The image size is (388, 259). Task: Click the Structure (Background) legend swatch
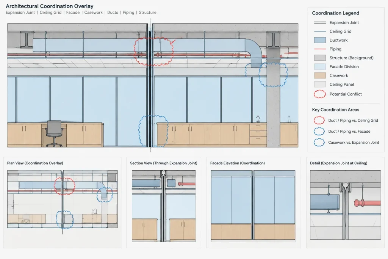coord(320,58)
